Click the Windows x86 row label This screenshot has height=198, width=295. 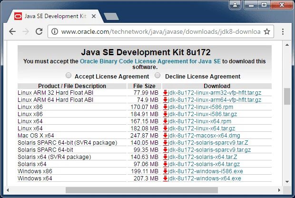pos(35,171)
